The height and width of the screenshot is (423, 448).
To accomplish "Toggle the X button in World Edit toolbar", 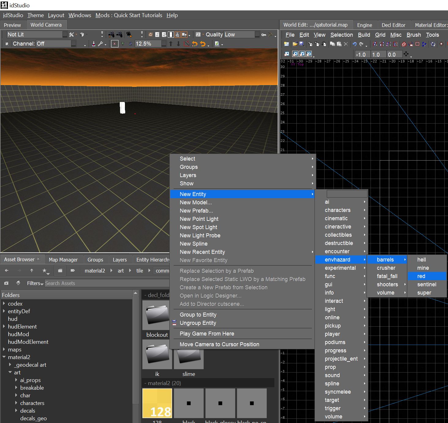I will coord(295,54).
